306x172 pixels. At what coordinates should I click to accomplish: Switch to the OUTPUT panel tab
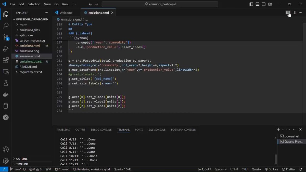80,130
